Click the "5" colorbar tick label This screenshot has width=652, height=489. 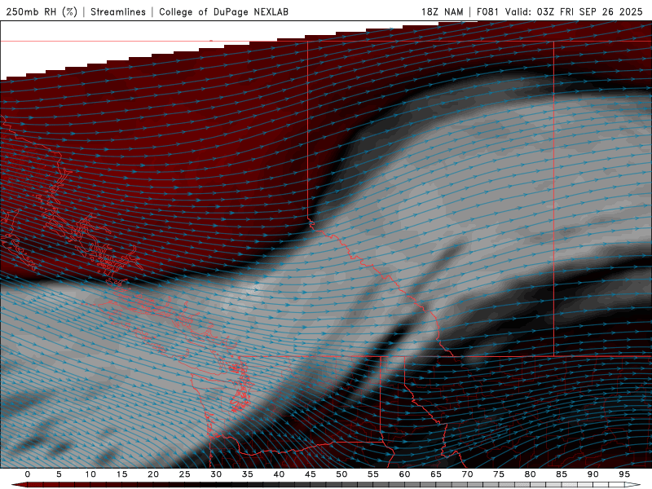pos(59,474)
